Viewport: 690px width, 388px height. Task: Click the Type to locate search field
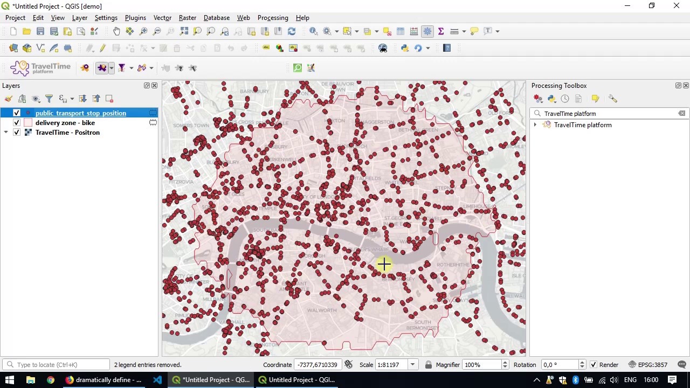coord(56,365)
